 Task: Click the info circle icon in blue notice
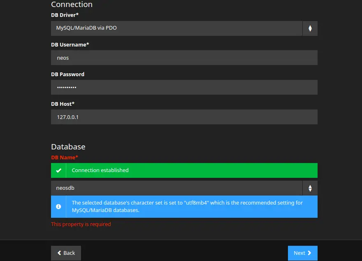(58, 207)
